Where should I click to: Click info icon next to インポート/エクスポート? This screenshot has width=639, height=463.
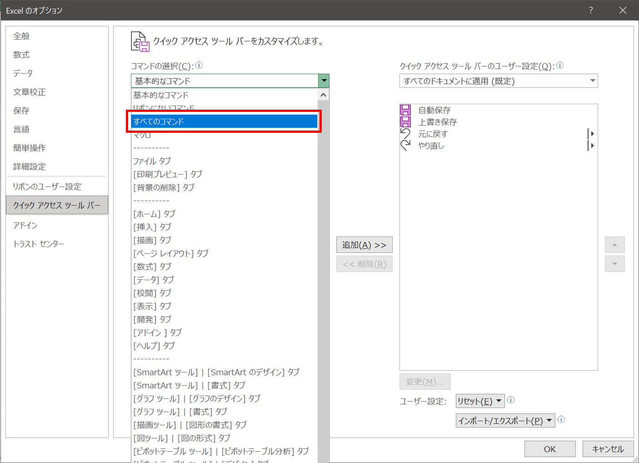561,419
